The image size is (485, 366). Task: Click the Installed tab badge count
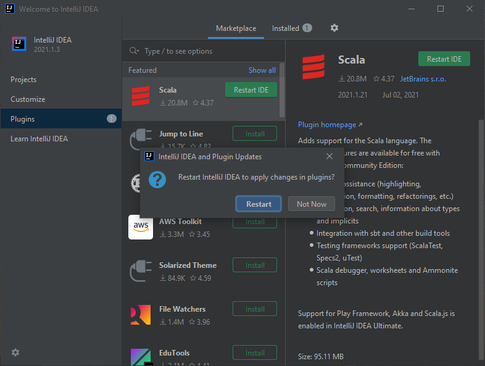tap(307, 28)
